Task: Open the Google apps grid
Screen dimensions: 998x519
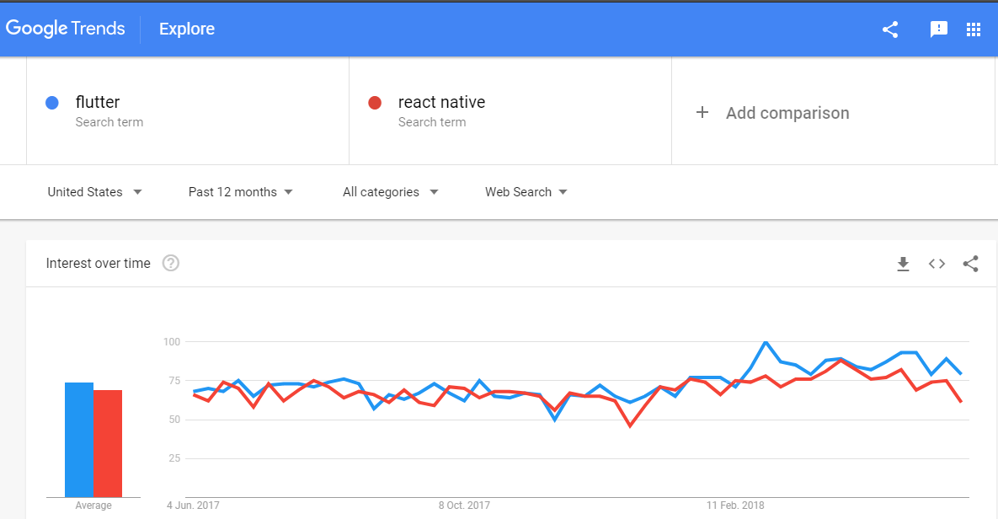Action: [974, 29]
